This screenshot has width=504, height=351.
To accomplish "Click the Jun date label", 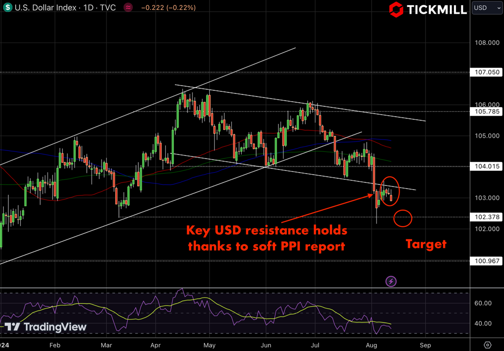I will tap(266, 345).
